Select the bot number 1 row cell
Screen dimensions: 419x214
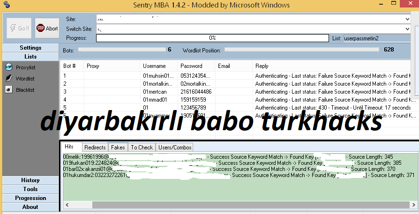coord(72,76)
